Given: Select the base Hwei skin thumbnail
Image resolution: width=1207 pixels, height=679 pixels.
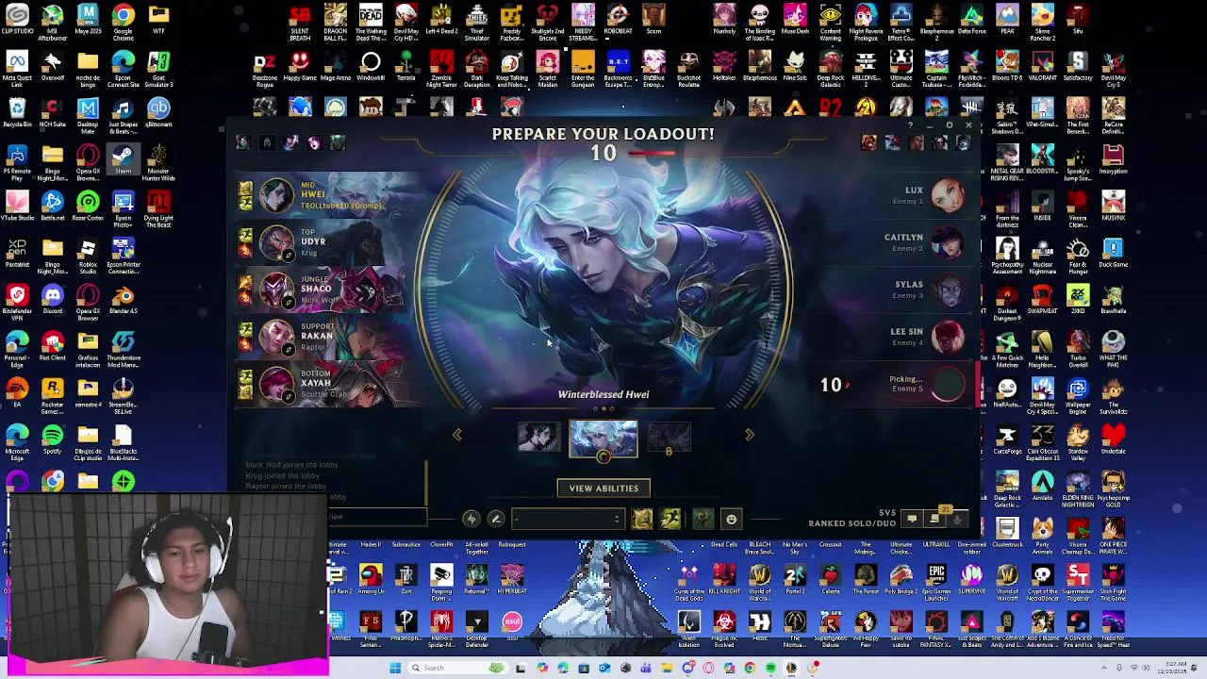Looking at the screenshot, I should pyautogui.click(x=538, y=437).
